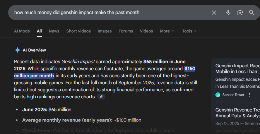Open Genshin Revenue Trends article link
The image size is (260, 134).
[x=237, y=113]
